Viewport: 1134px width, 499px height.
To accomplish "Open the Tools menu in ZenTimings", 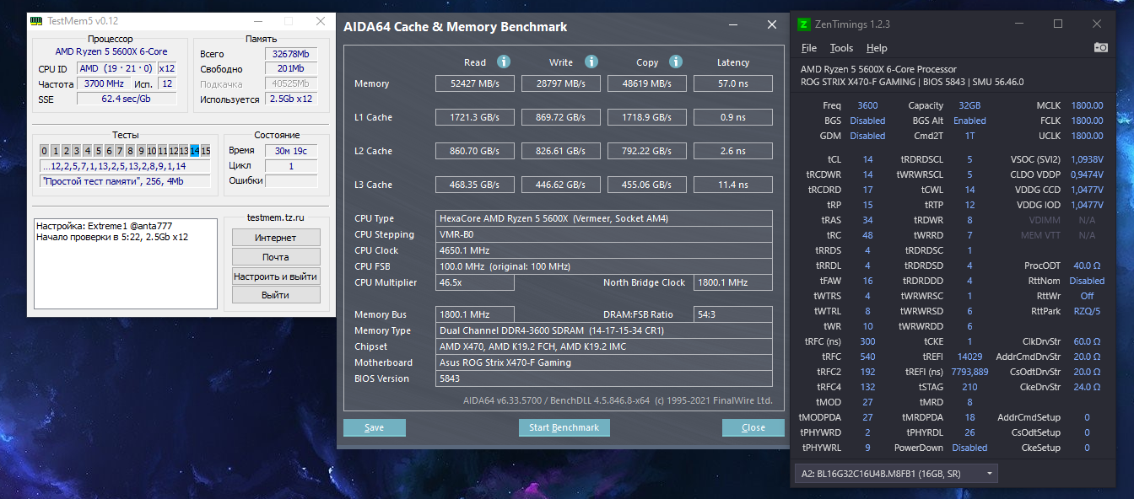I will click(841, 48).
